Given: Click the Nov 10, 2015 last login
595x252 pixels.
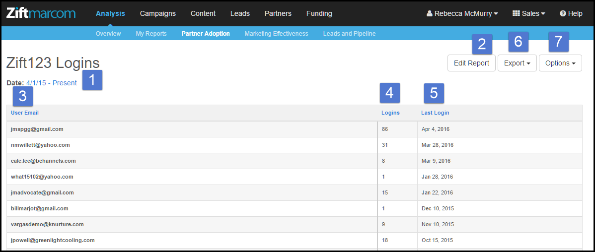Looking at the screenshot, I should point(438,225).
